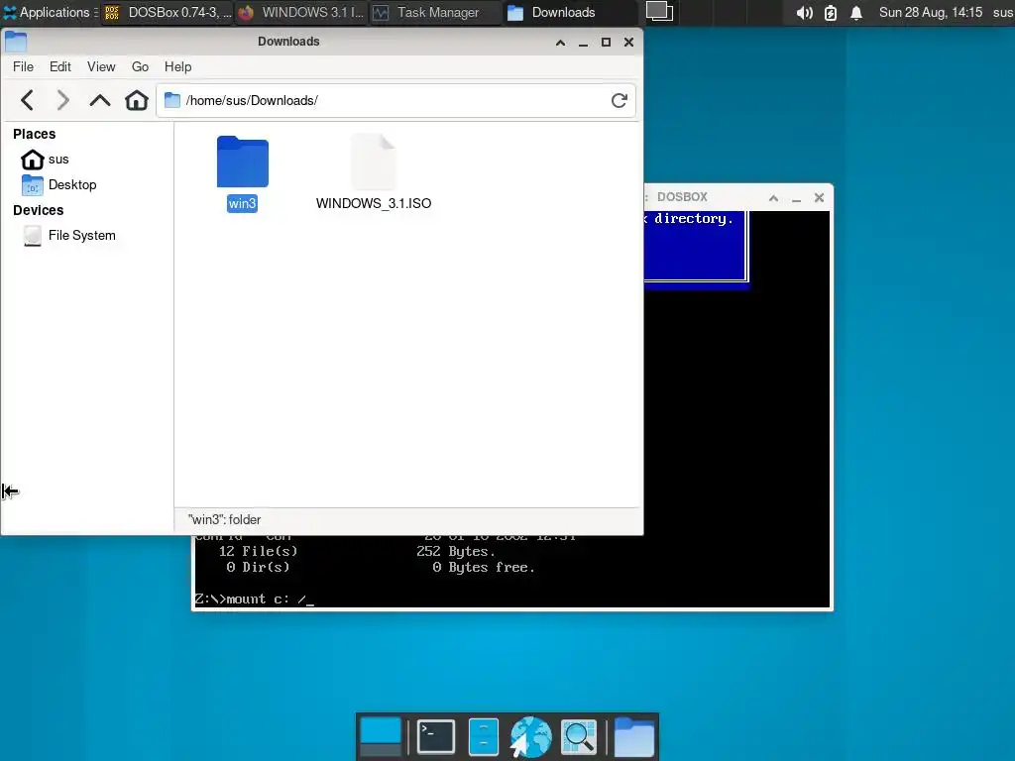
Task: Open the Edit menu
Action: click(60, 66)
